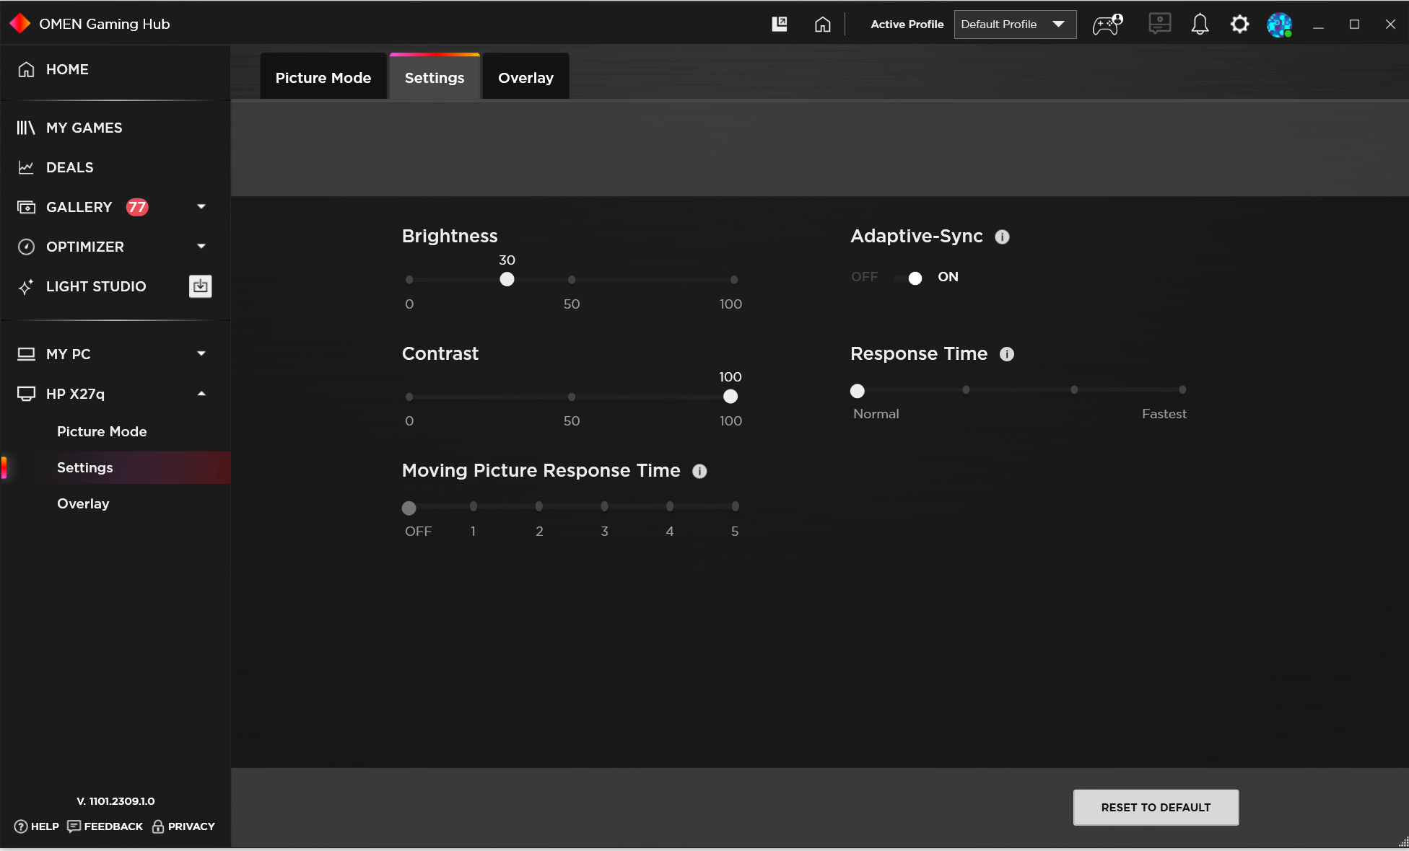Screen dimensions: 1409x851
Task: Open the Light Studio panel
Action: click(95, 286)
